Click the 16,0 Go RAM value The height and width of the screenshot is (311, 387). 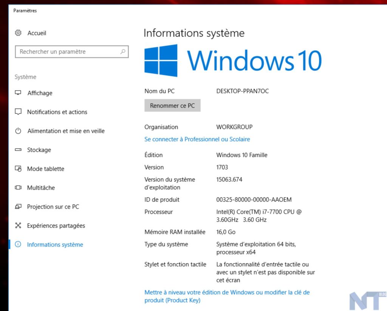pos(226,232)
